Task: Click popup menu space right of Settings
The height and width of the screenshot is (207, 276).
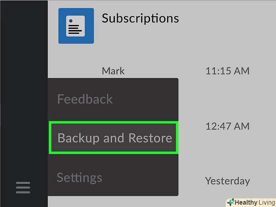Action: click(x=144, y=177)
